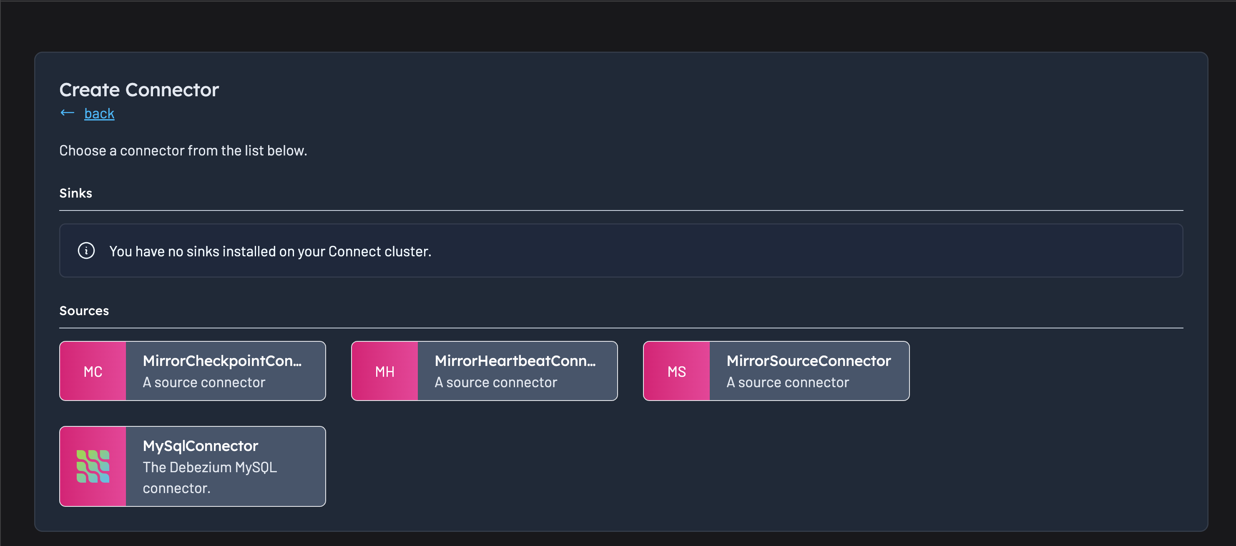Click the Sinks section heading
The width and height of the screenshot is (1236, 546).
tap(75, 193)
